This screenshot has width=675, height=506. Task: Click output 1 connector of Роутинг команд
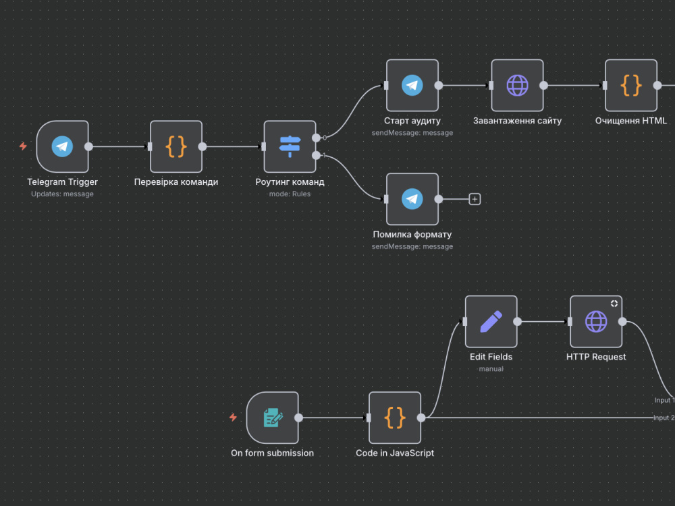pos(316,155)
